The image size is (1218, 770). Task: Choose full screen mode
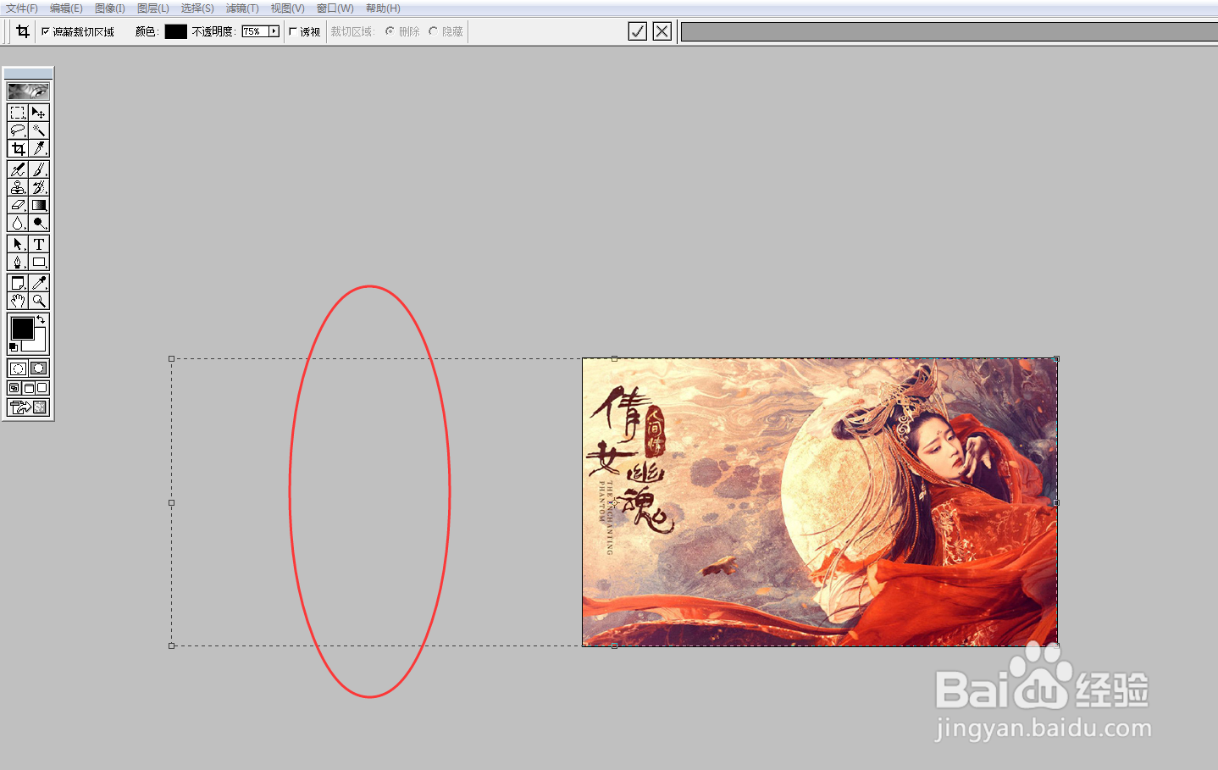(42, 388)
